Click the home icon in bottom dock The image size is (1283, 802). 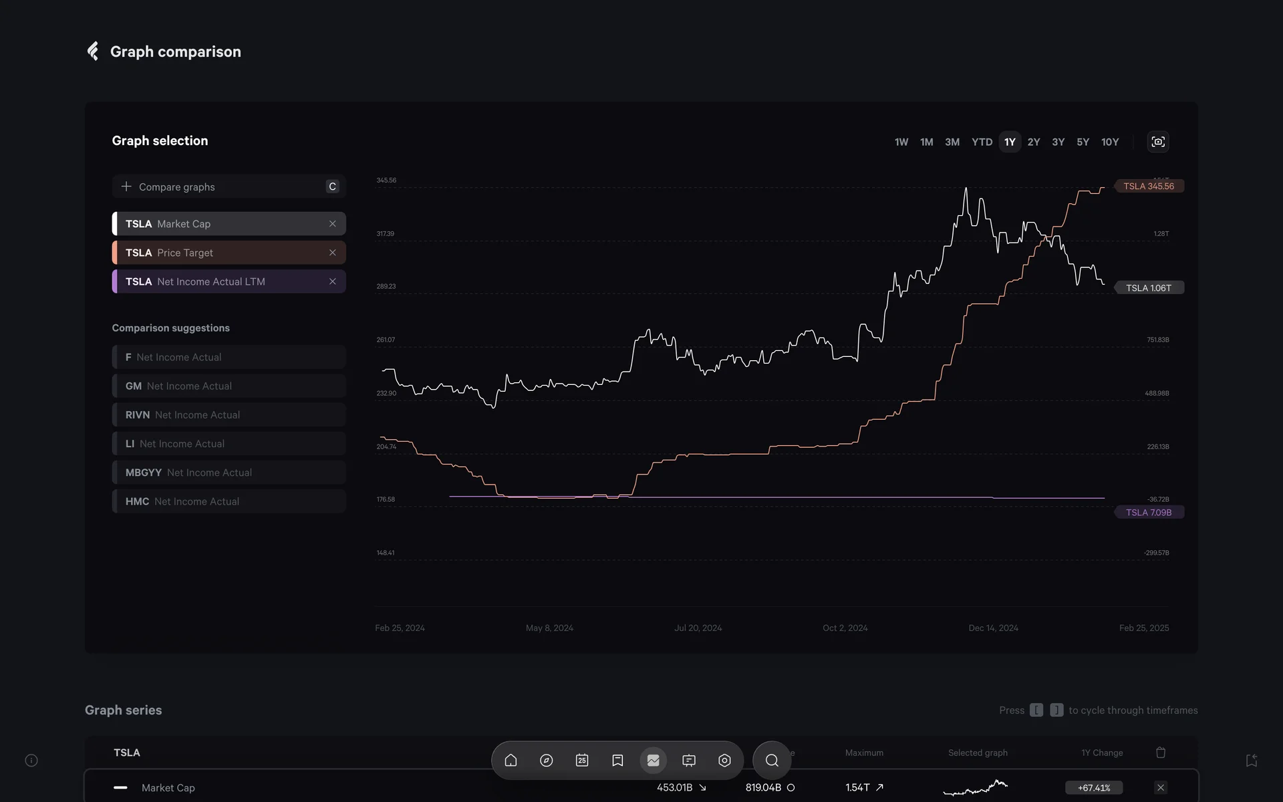pyautogui.click(x=511, y=761)
